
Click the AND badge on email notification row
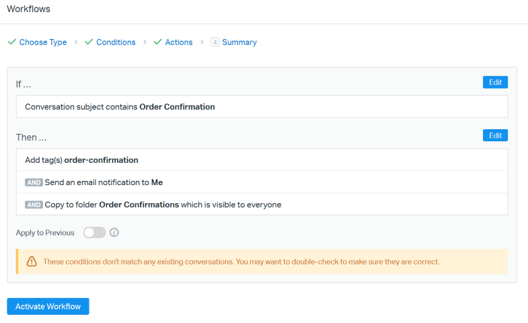(34, 182)
